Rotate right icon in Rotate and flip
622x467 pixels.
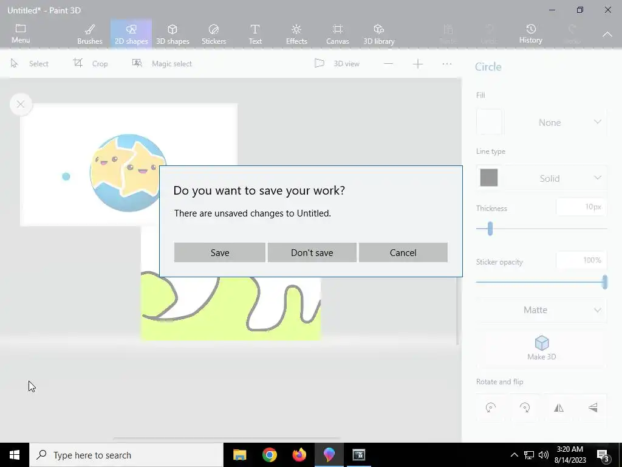(524, 408)
